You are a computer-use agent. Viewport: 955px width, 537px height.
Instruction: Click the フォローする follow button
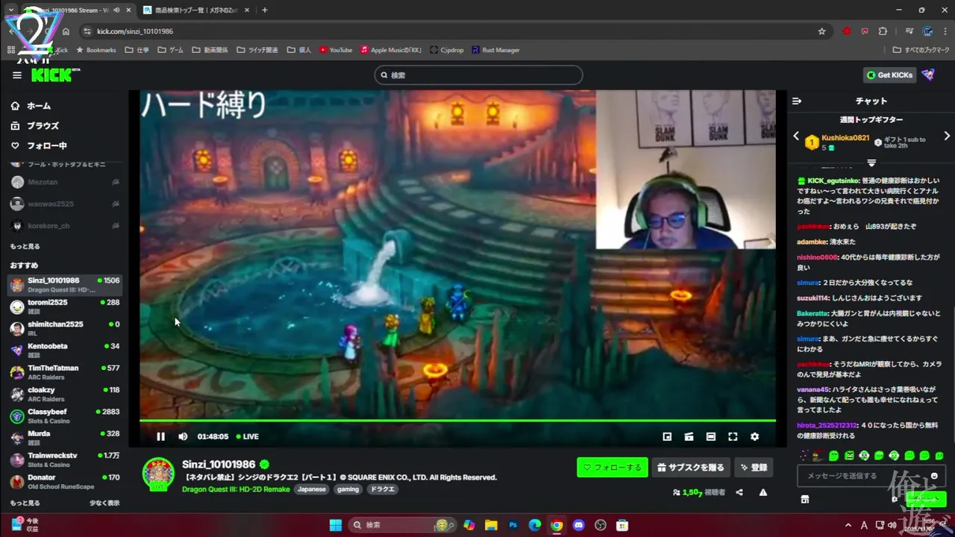612,468
